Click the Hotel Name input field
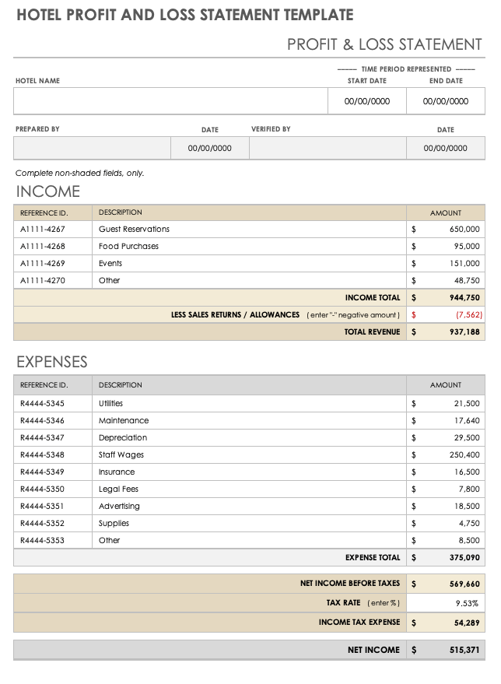Viewport: 501px width, 684px height. point(170,101)
